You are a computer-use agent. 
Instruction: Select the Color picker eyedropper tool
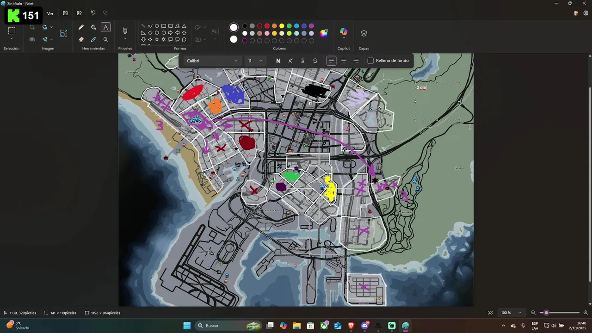(93, 40)
